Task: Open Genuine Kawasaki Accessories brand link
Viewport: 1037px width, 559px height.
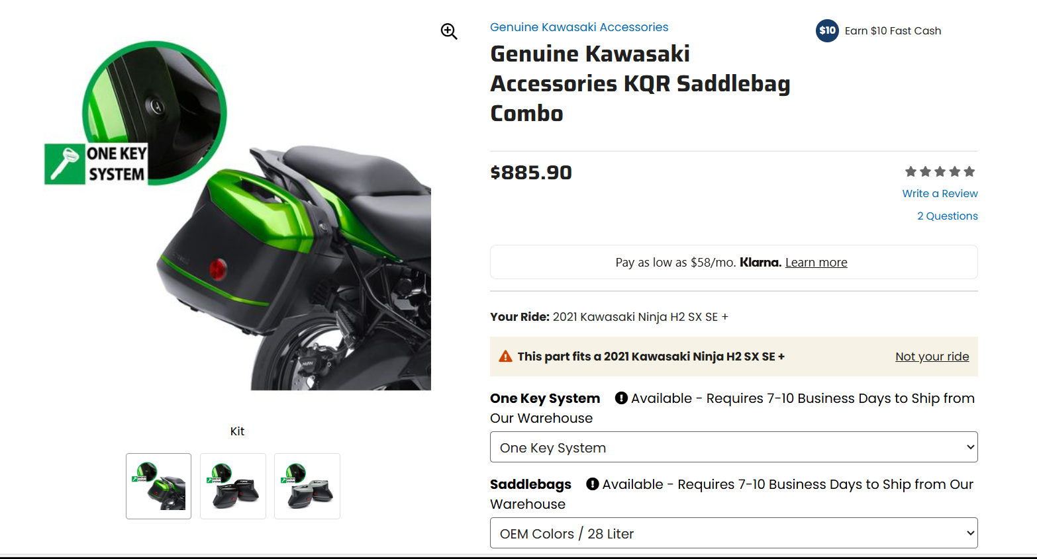Action: point(579,27)
